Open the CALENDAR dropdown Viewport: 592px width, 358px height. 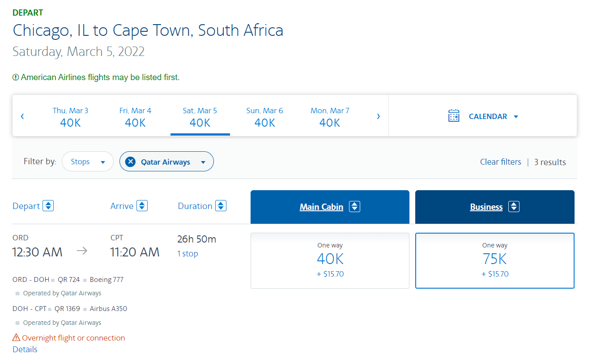coord(493,116)
